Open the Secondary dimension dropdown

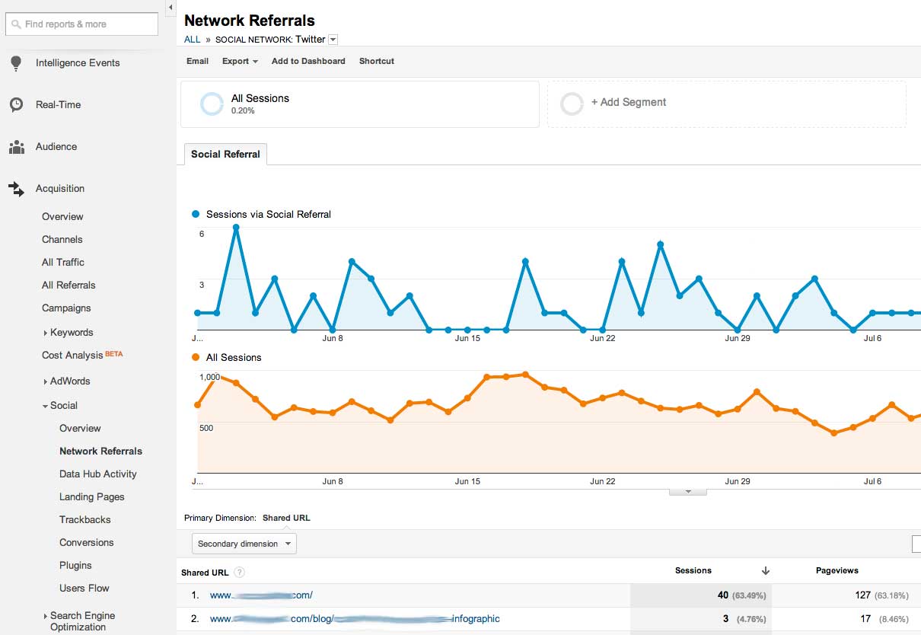pyautogui.click(x=244, y=544)
